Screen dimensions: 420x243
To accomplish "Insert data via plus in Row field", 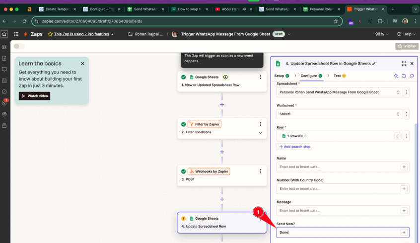I will tap(398, 136).
